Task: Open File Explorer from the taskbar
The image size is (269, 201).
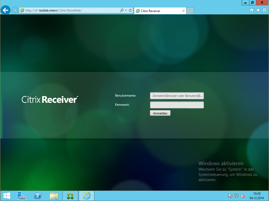Action: click(54, 196)
